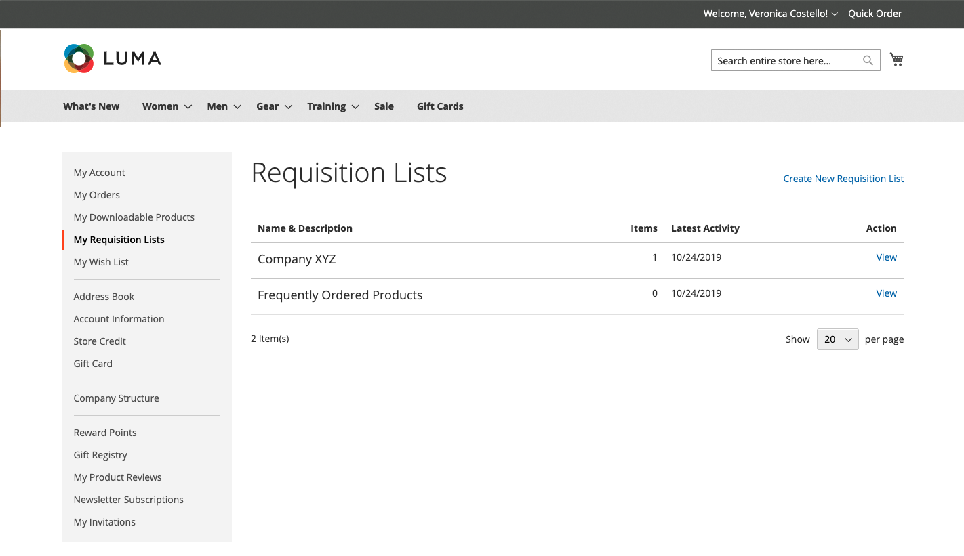The height and width of the screenshot is (556, 964).
Task: Click the Quick Order link
Action: click(x=875, y=13)
